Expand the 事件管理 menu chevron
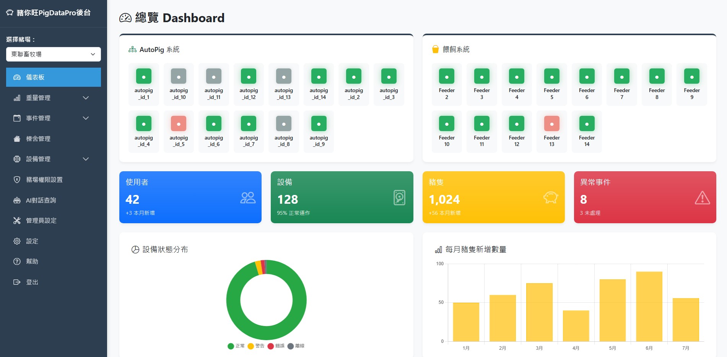Image resolution: width=727 pixels, height=357 pixels. (86, 118)
